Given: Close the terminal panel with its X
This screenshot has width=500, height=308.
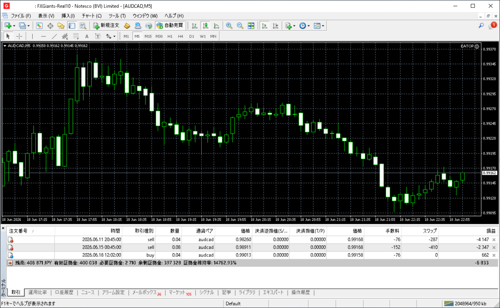Looking at the screenshot, I should tap(3, 228).
